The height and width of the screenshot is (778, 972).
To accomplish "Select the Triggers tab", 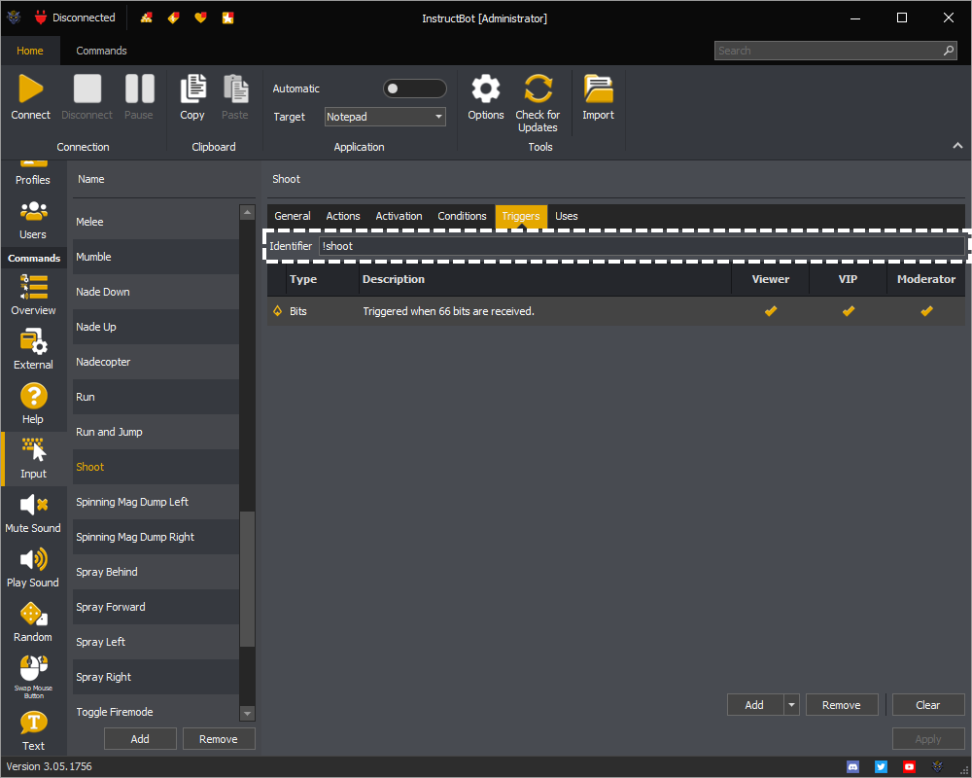I will click(x=521, y=216).
